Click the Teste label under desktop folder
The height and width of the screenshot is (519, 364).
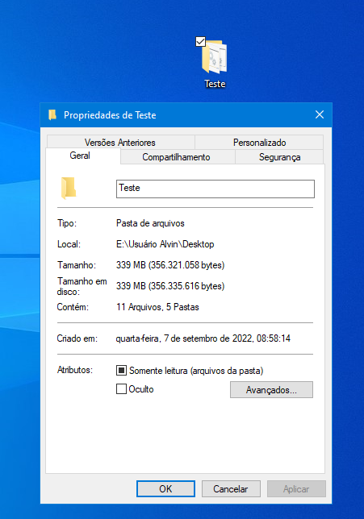coord(215,84)
